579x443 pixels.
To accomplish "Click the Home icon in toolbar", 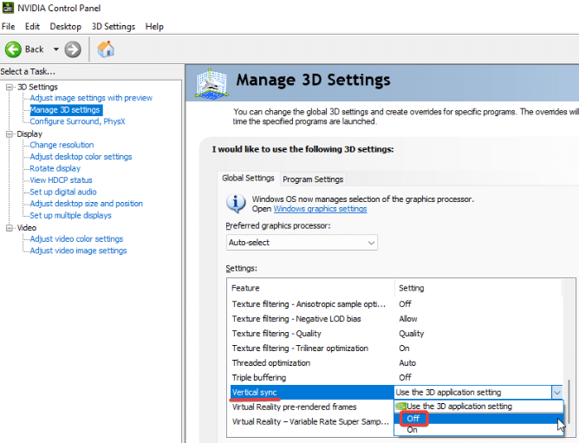I will pos(106,49).
